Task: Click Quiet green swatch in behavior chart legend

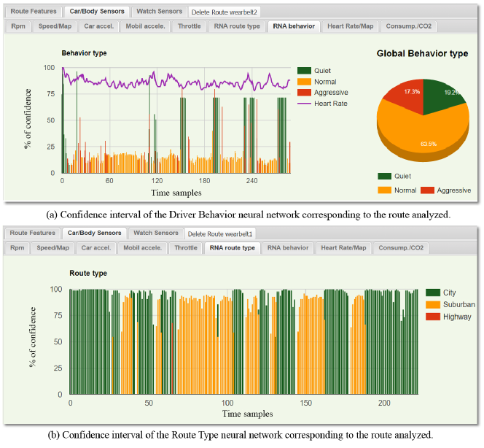Action: click(x=304, y=71)
